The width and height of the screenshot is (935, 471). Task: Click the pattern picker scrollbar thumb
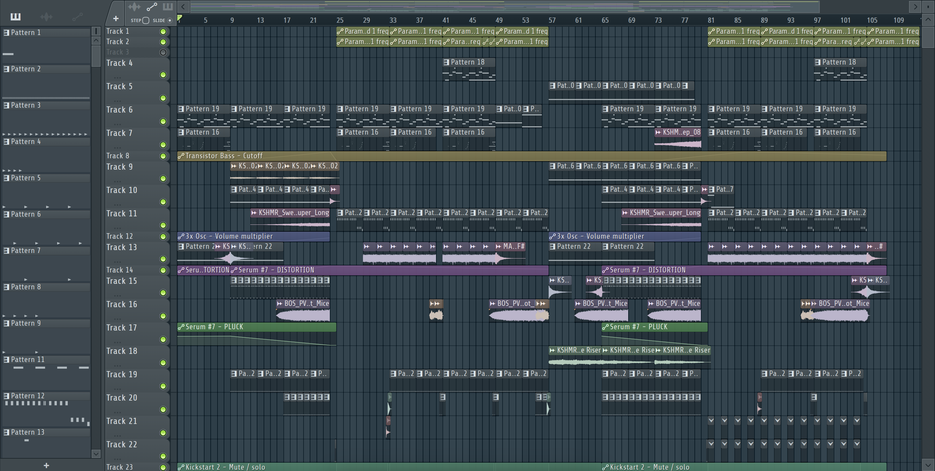click(x=96, y=56)
